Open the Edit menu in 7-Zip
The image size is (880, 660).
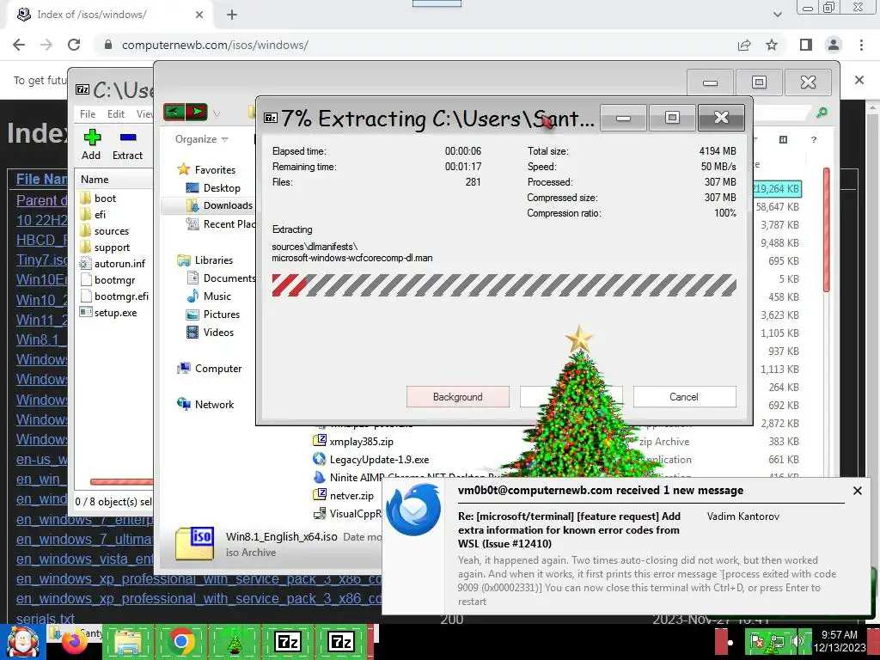116,114
